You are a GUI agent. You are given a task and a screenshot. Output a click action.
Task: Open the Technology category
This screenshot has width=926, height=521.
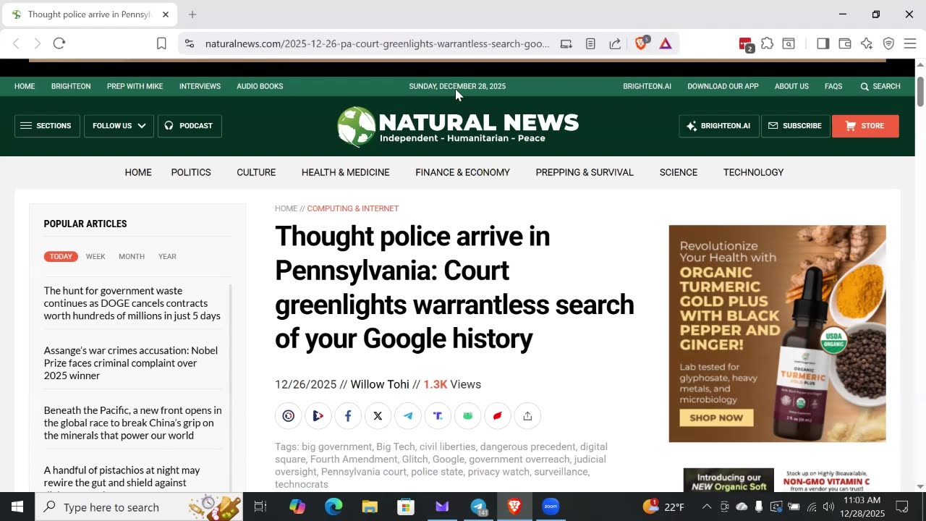pos(754,172)
